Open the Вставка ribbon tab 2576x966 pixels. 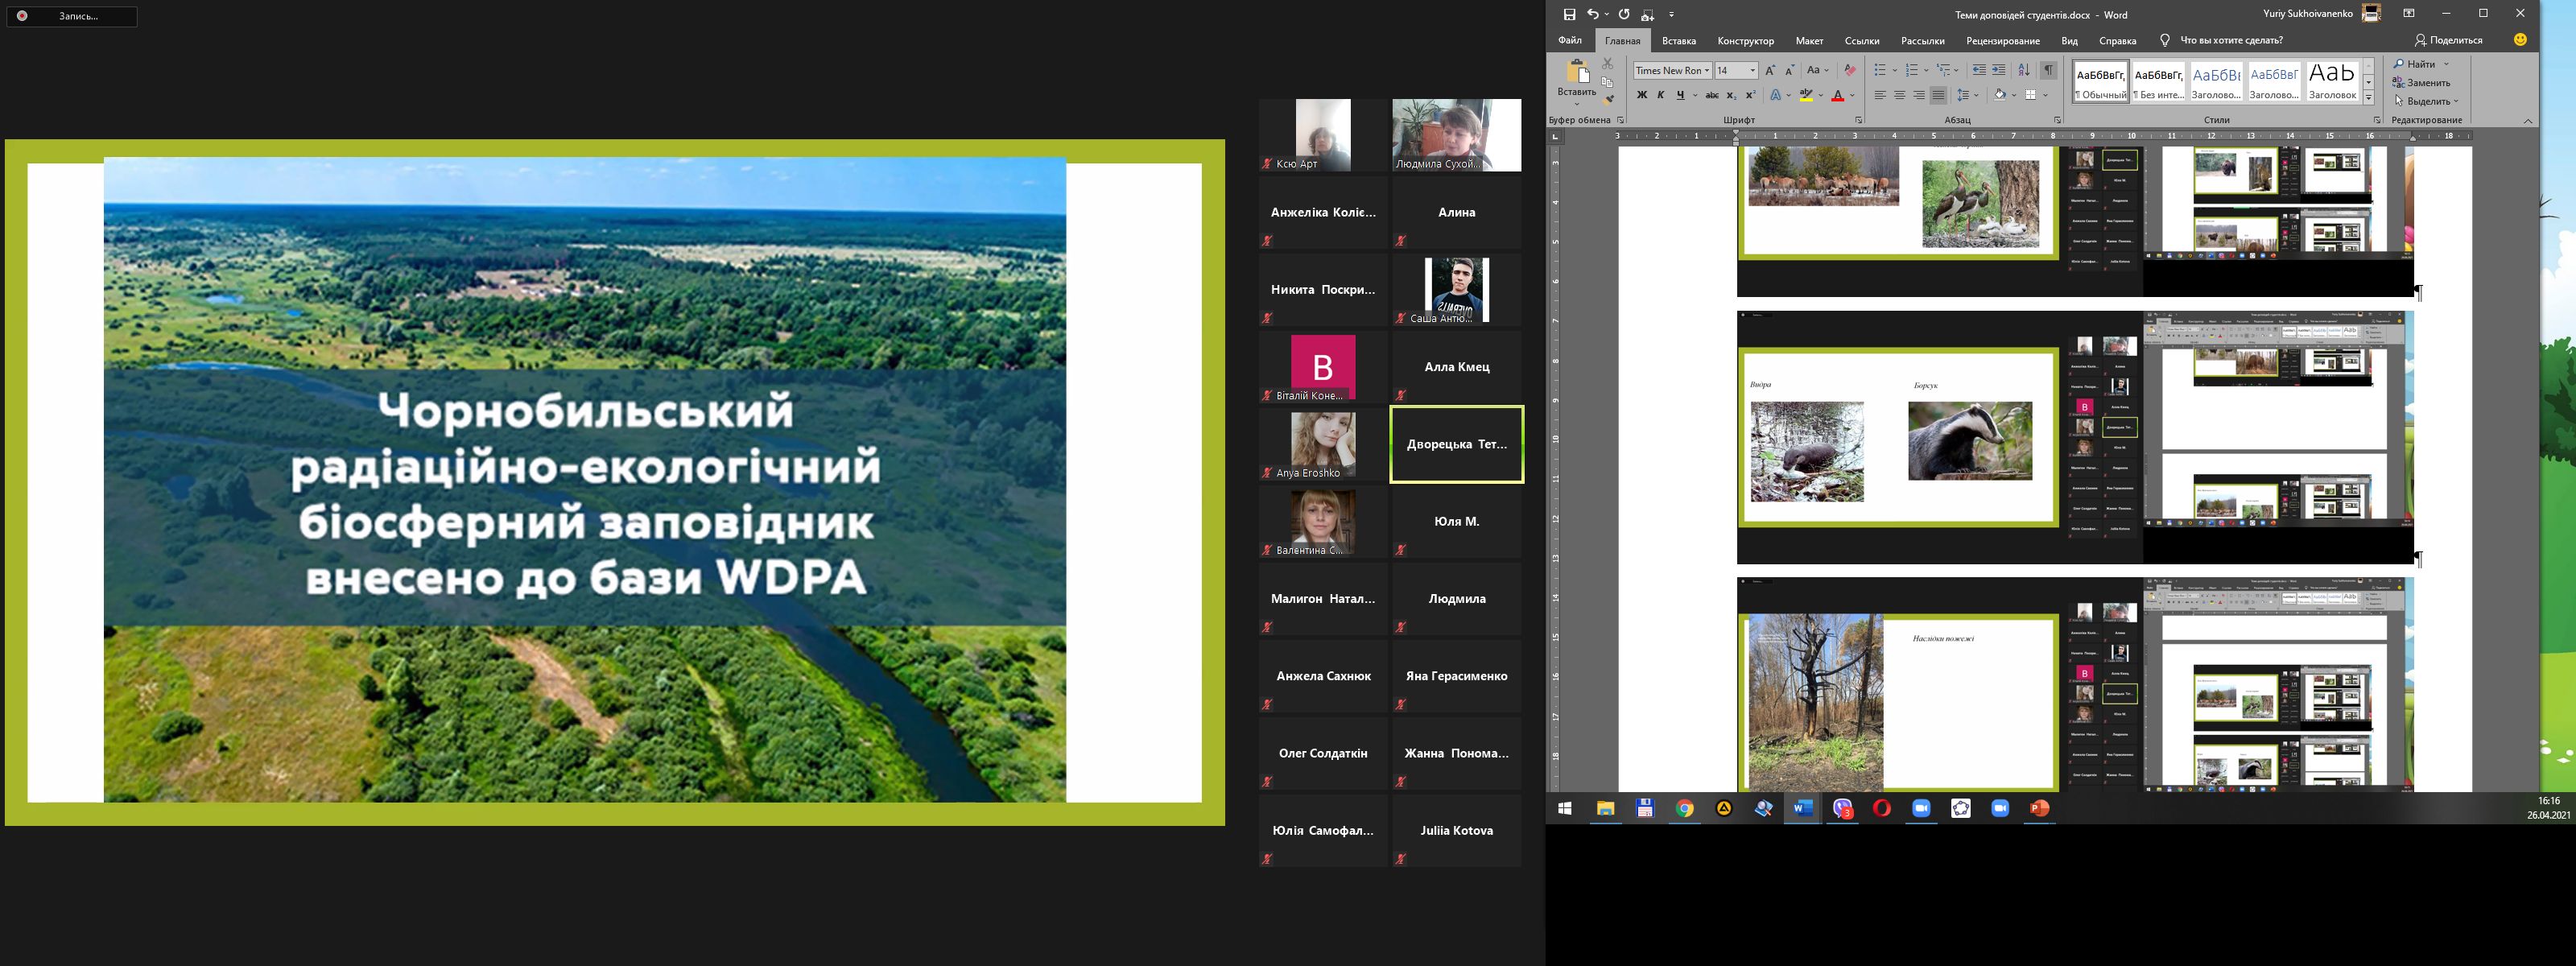pos(1678,41)
